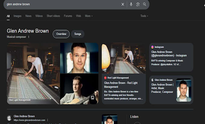Open the Short videos tab
This screenshot has width=205, height=124.
click(x=53, y=16)
